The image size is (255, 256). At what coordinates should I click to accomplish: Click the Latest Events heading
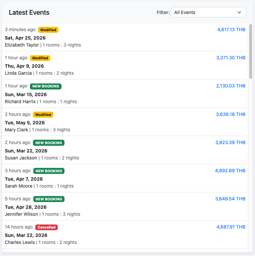coord(29,13)
